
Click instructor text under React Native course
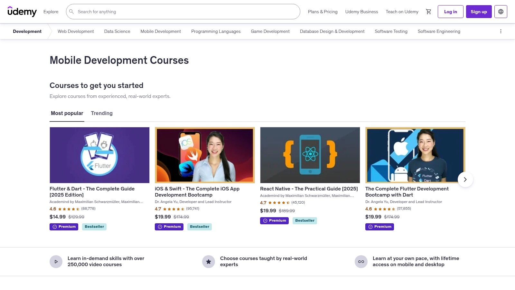tap(307, 196)
